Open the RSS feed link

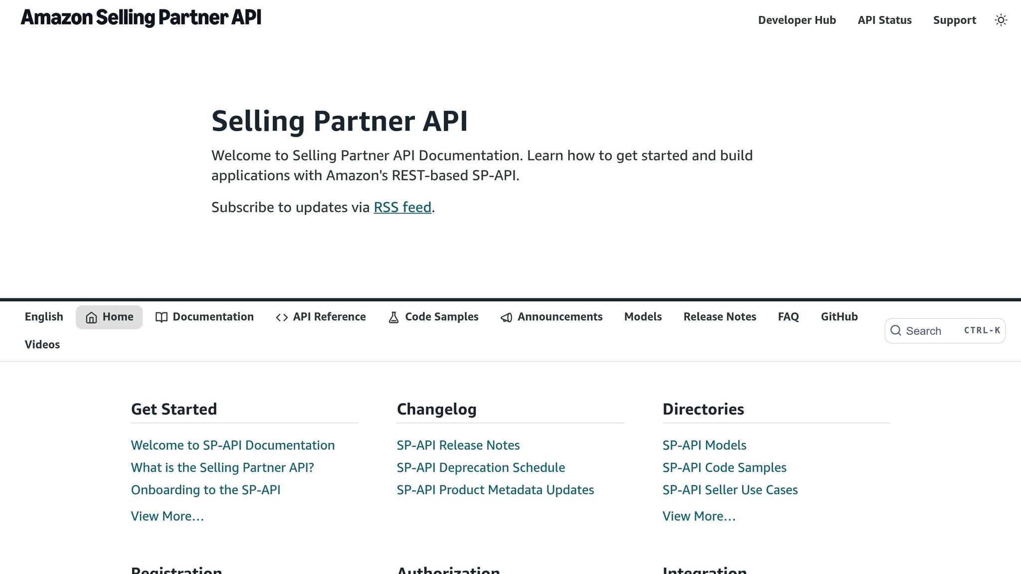pos(402,207)
